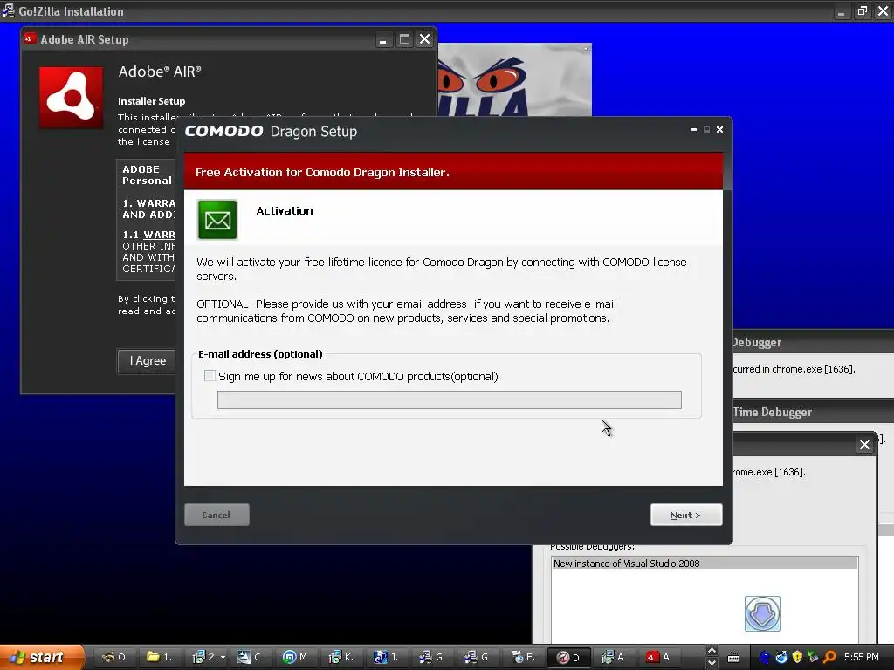Screen dimensions: 894x670
Task: Click the orange magnifier tray icon
Action: pyautogui.click(x=829, y=657)
